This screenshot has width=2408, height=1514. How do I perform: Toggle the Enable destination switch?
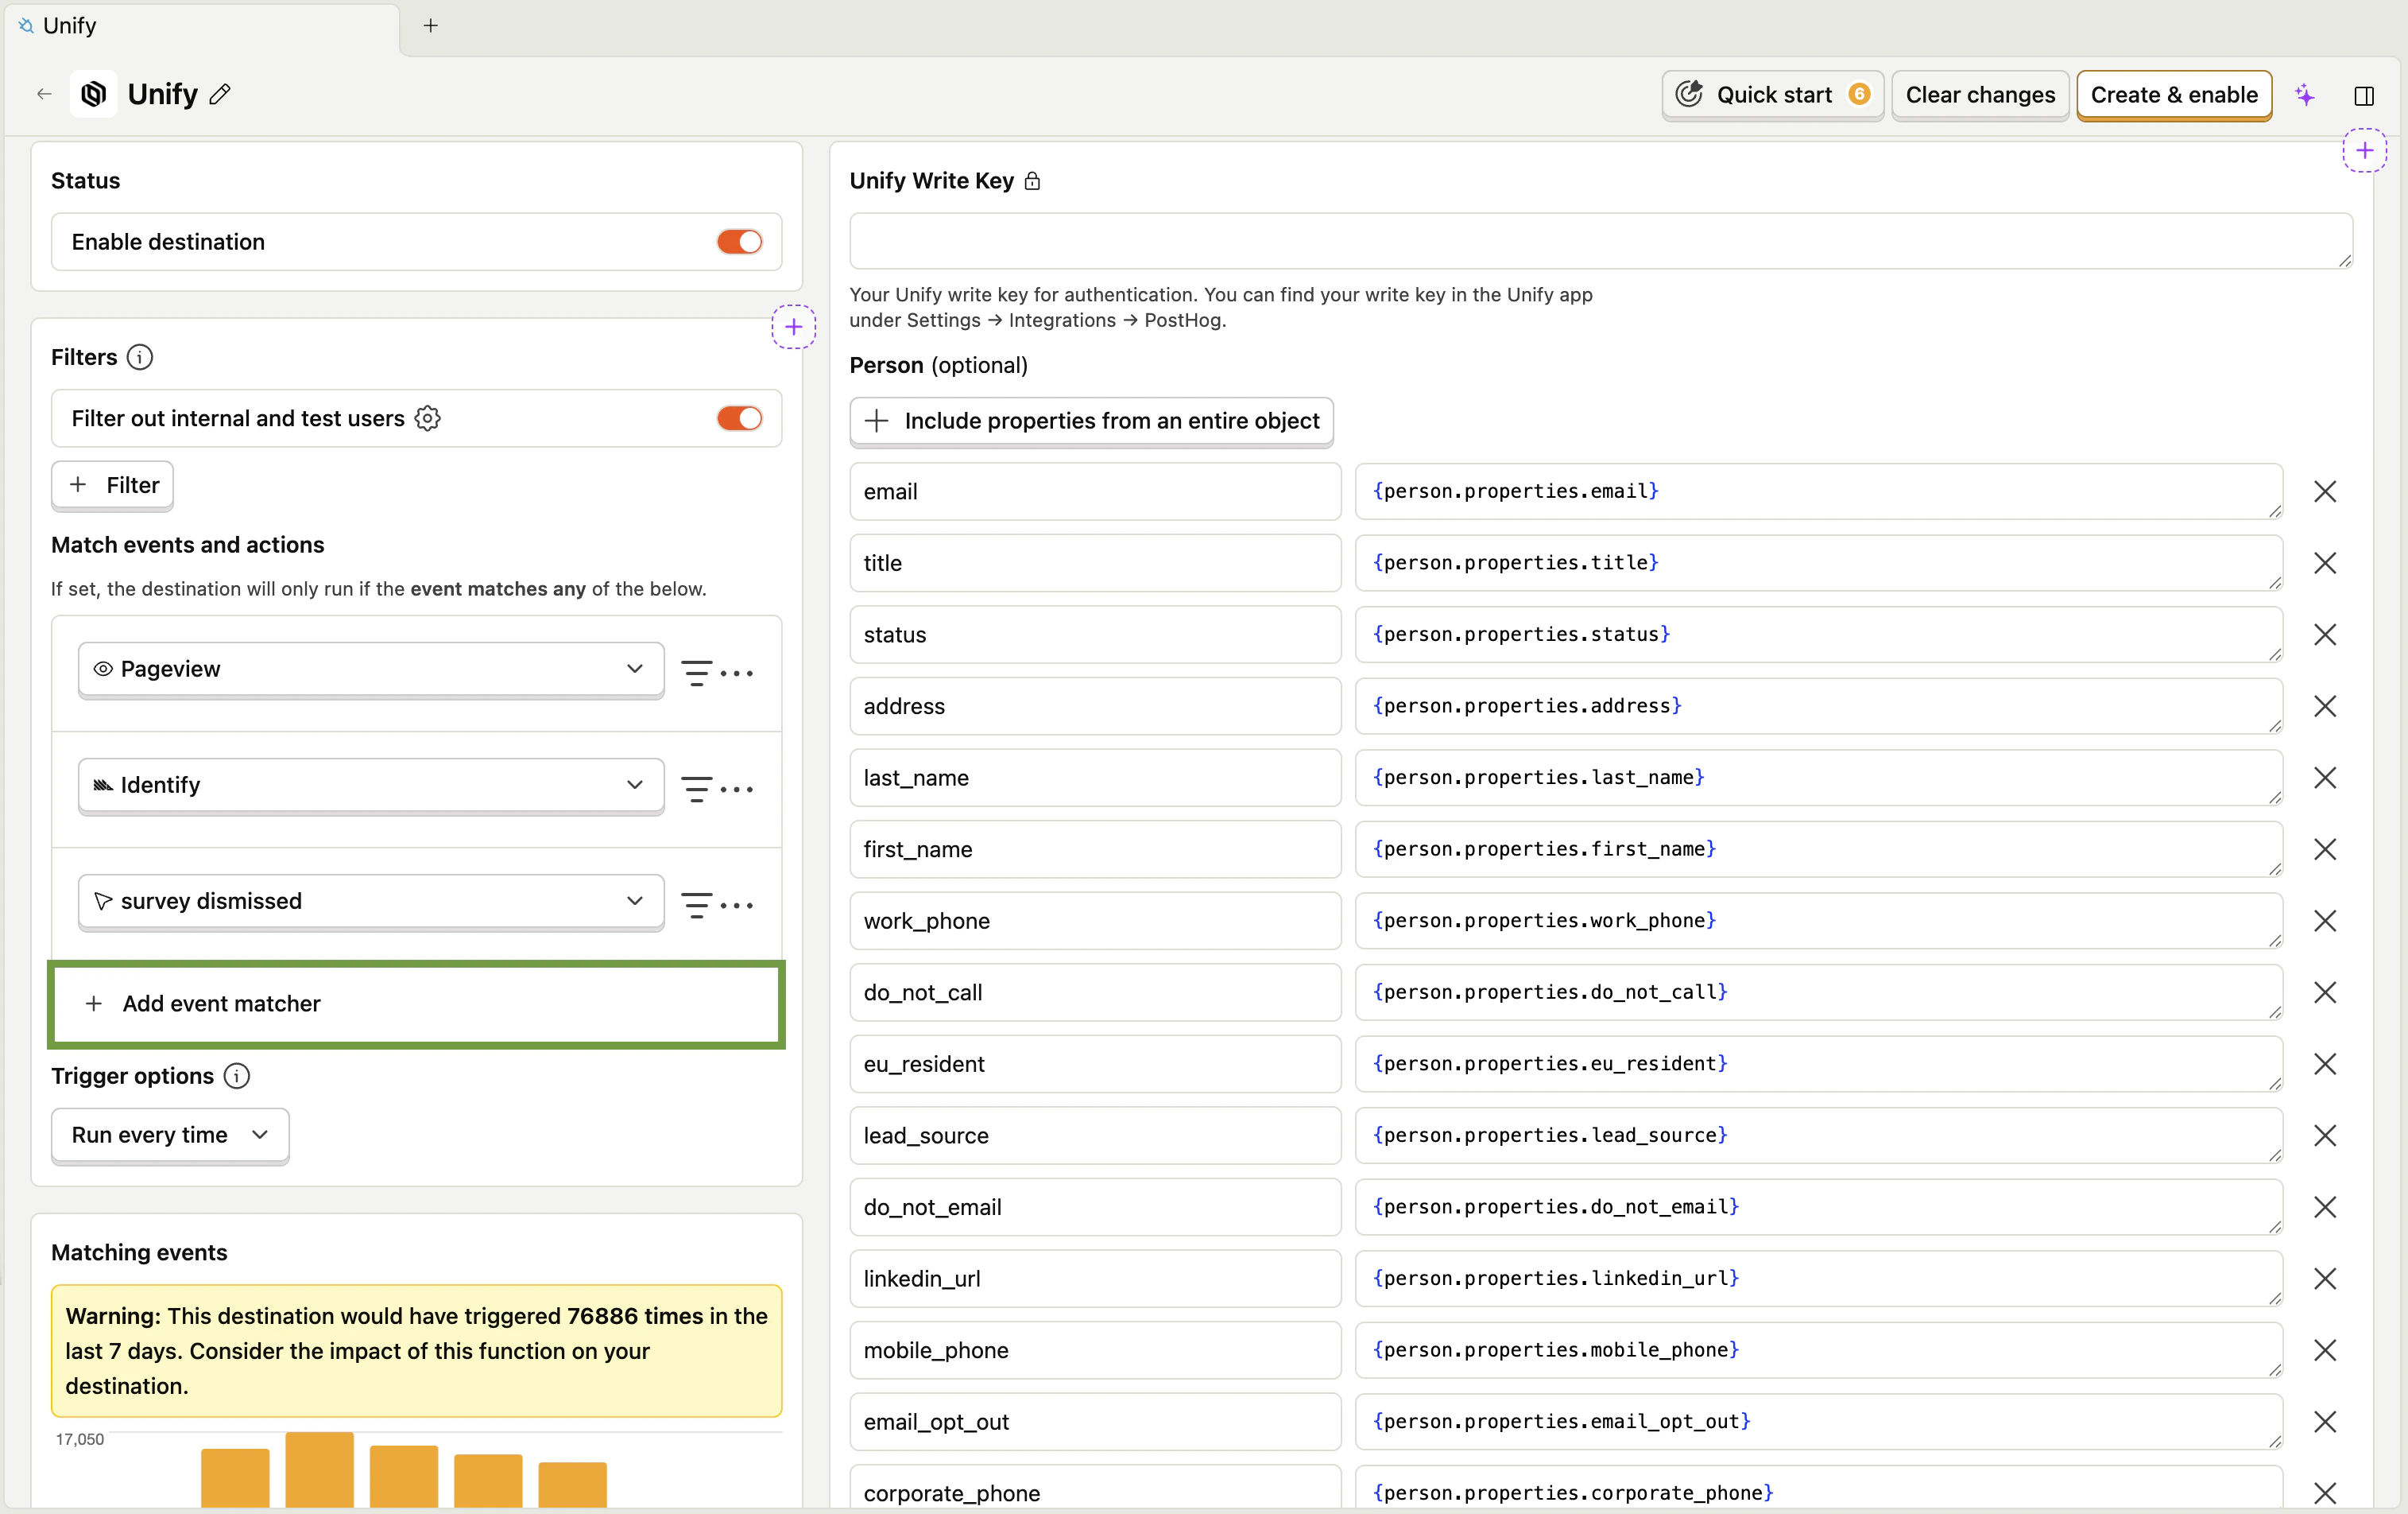(739, 243)
